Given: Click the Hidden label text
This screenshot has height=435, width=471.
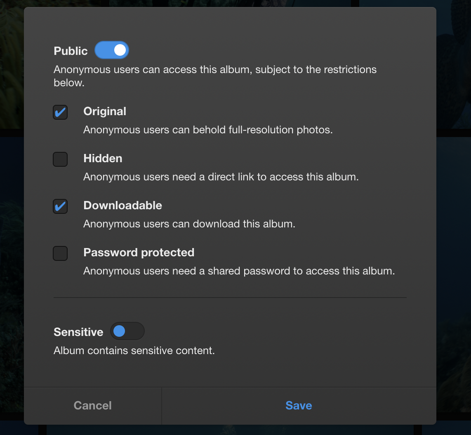Looking at the screenshot, I should [102, 158].
